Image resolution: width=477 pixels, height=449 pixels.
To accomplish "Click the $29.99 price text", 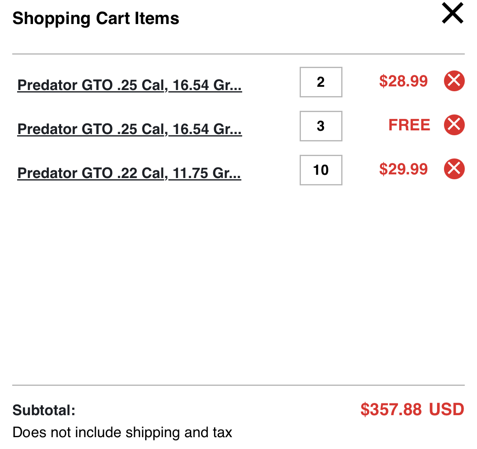I will pos(403,169).
